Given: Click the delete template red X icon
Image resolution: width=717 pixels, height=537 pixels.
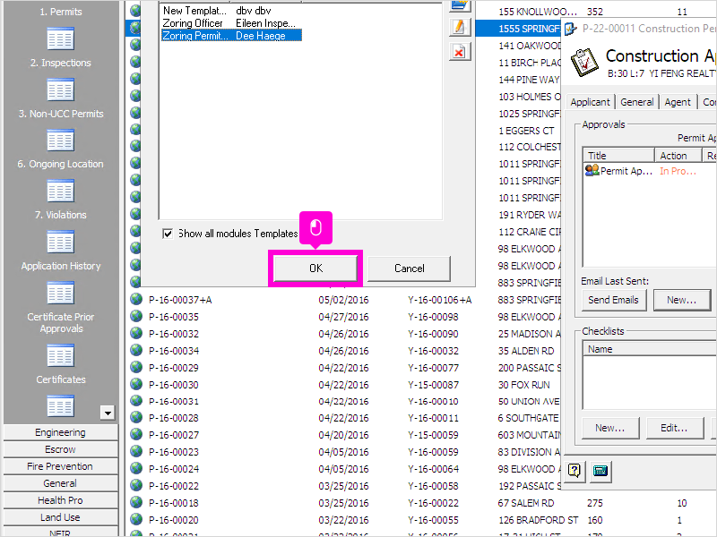Looking at the screenshot, I should (x=459, y=52).
